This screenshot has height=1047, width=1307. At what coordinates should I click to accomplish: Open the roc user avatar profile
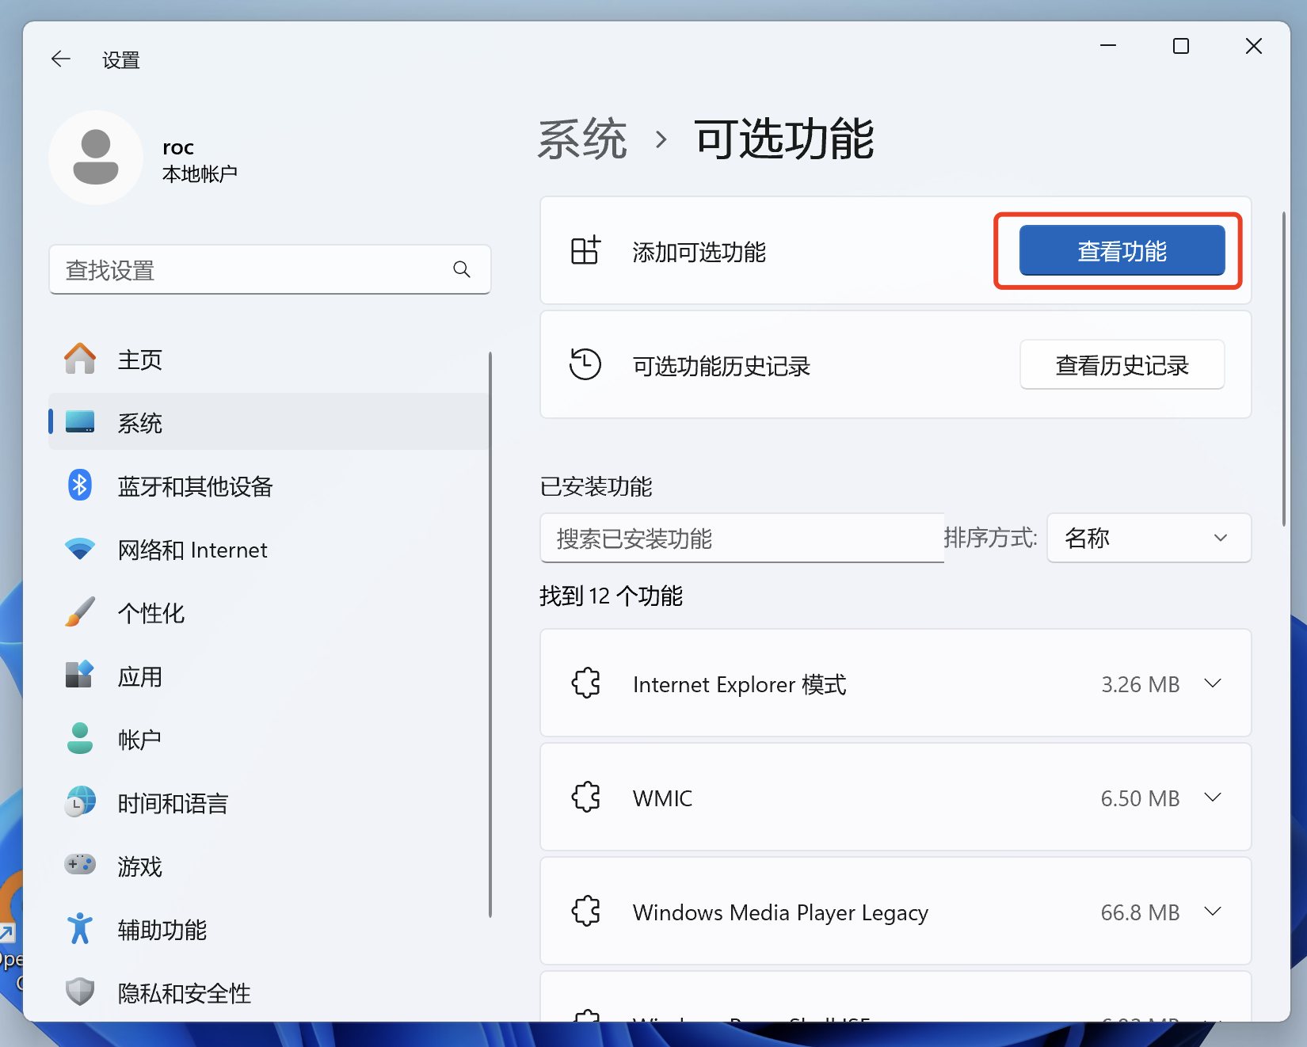96,158
